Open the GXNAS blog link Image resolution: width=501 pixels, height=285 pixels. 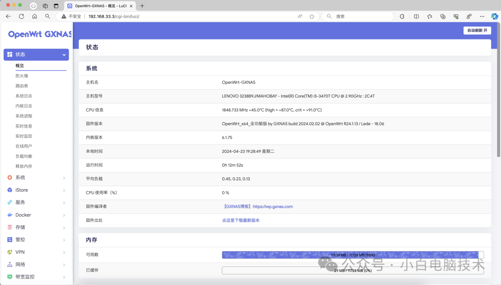(x=257, y=207)
